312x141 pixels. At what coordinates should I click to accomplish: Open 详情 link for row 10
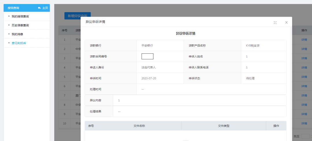304,123
